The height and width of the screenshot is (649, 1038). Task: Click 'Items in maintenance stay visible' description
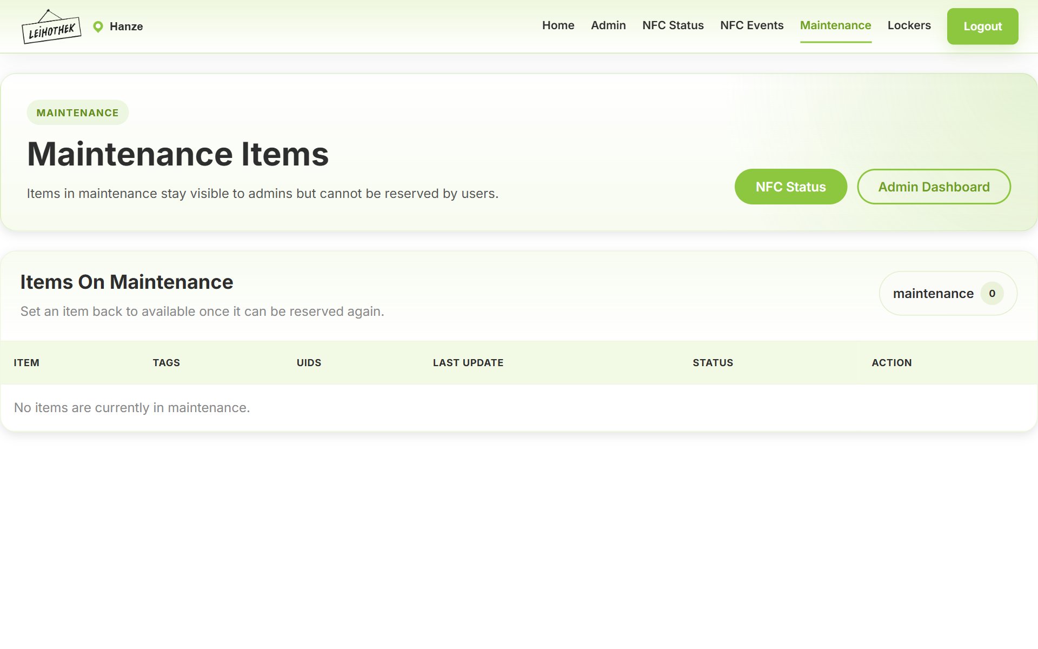[263, 194]
